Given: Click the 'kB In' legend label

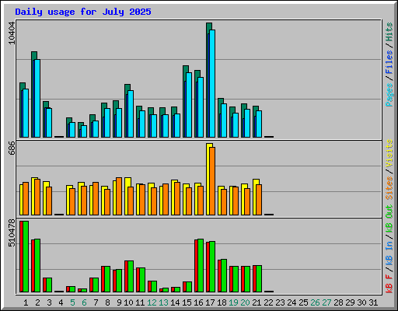Looking at the screenshot, I should click(389, 253).
